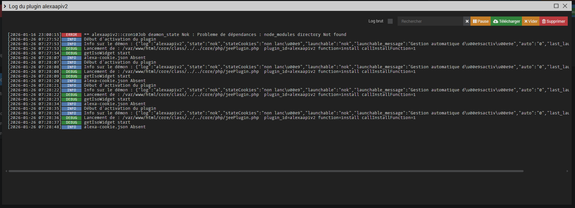Click the scrollbar left arrow

coord(6,171)
